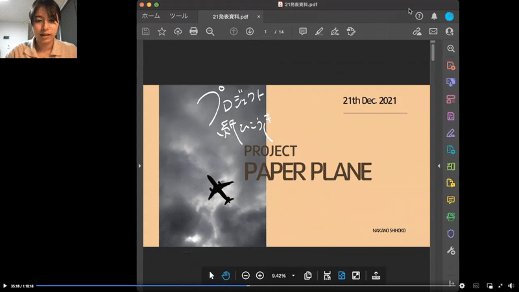Viewport: 519px width, 292px height.
Task: Mute the video volume
Action: pyautogui.click(x=511, y=286)
